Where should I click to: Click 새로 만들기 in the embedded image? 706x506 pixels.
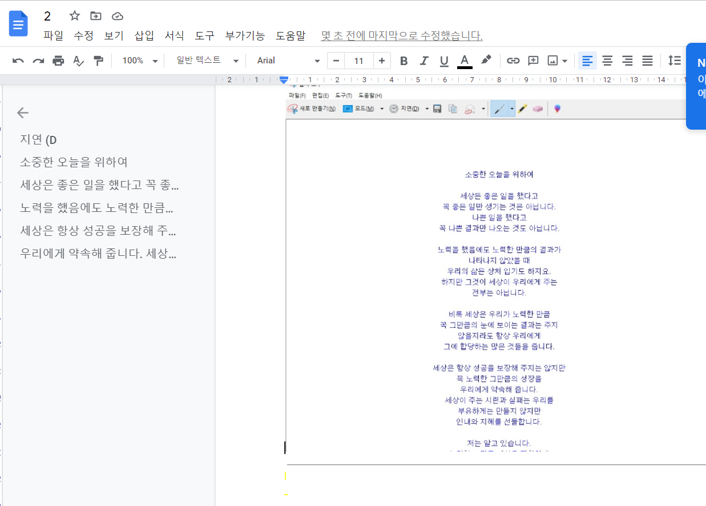312,109
